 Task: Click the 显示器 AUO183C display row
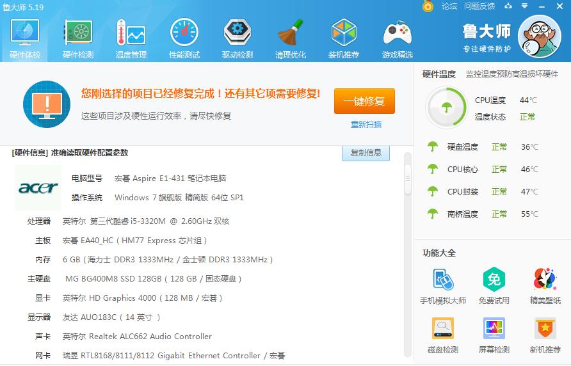(x=93, y=317)
